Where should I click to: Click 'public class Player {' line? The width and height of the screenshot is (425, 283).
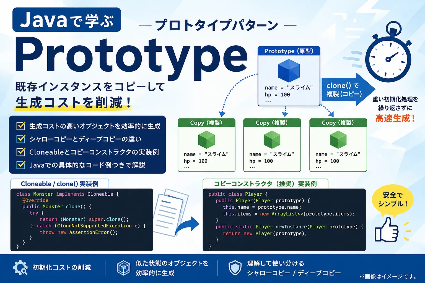pos(238,194)
